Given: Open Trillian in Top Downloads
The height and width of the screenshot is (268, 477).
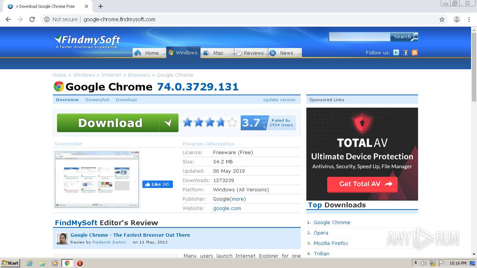Looking at the screenshot, I should (322, 253).
